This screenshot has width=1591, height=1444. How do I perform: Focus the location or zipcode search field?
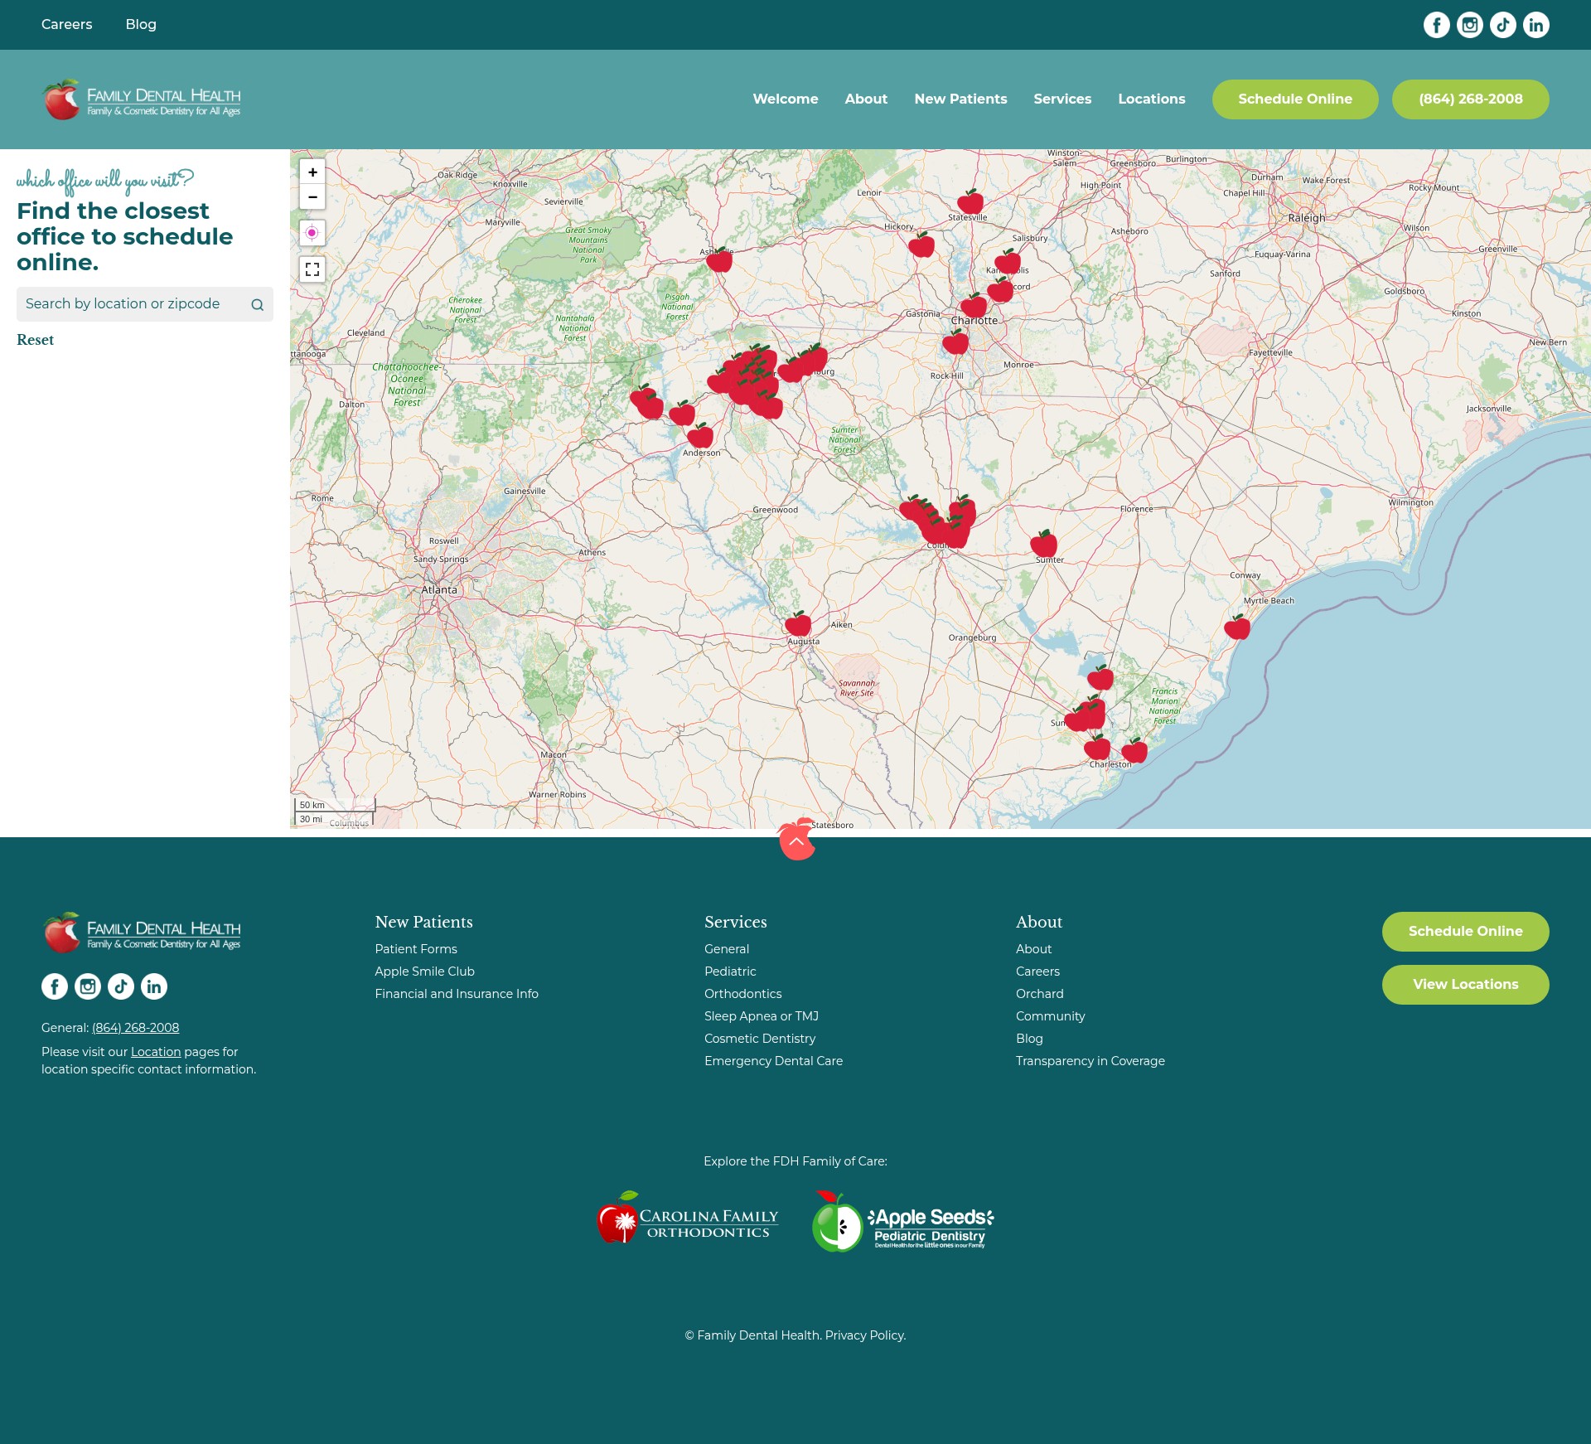point(145,304)
